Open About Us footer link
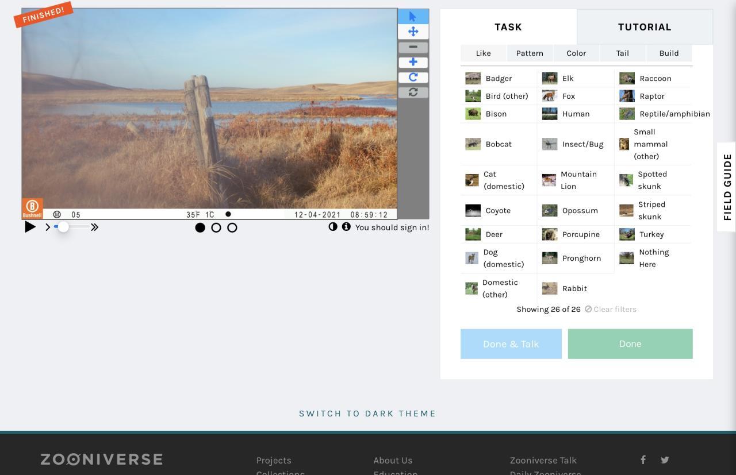736x475 pixels. coord(393,461)
